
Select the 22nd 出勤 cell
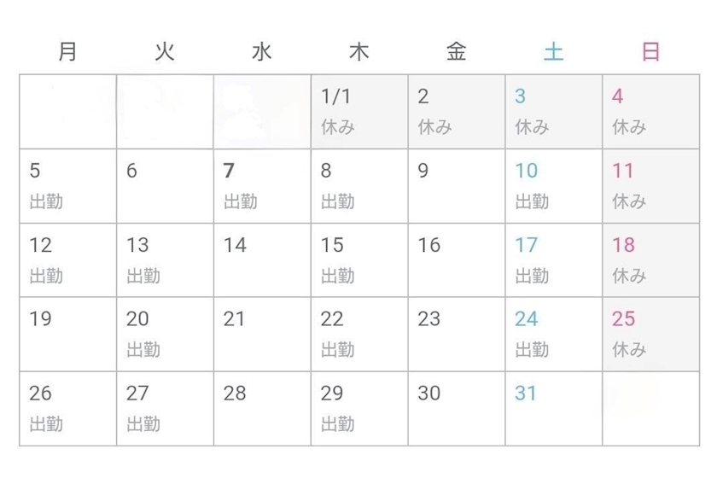(x=359, y=335)
